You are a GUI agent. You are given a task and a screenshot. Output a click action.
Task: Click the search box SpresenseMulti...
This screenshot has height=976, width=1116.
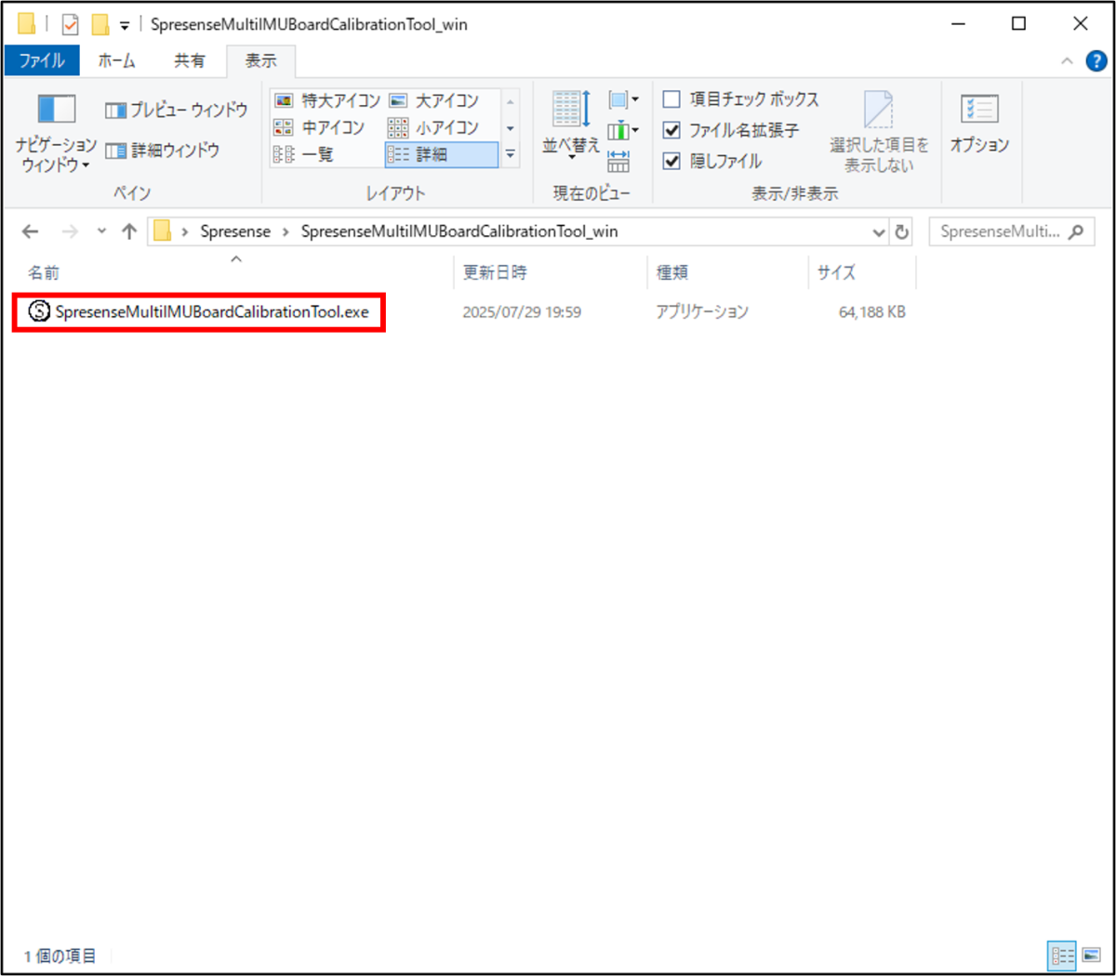[x=1012, y=231]
